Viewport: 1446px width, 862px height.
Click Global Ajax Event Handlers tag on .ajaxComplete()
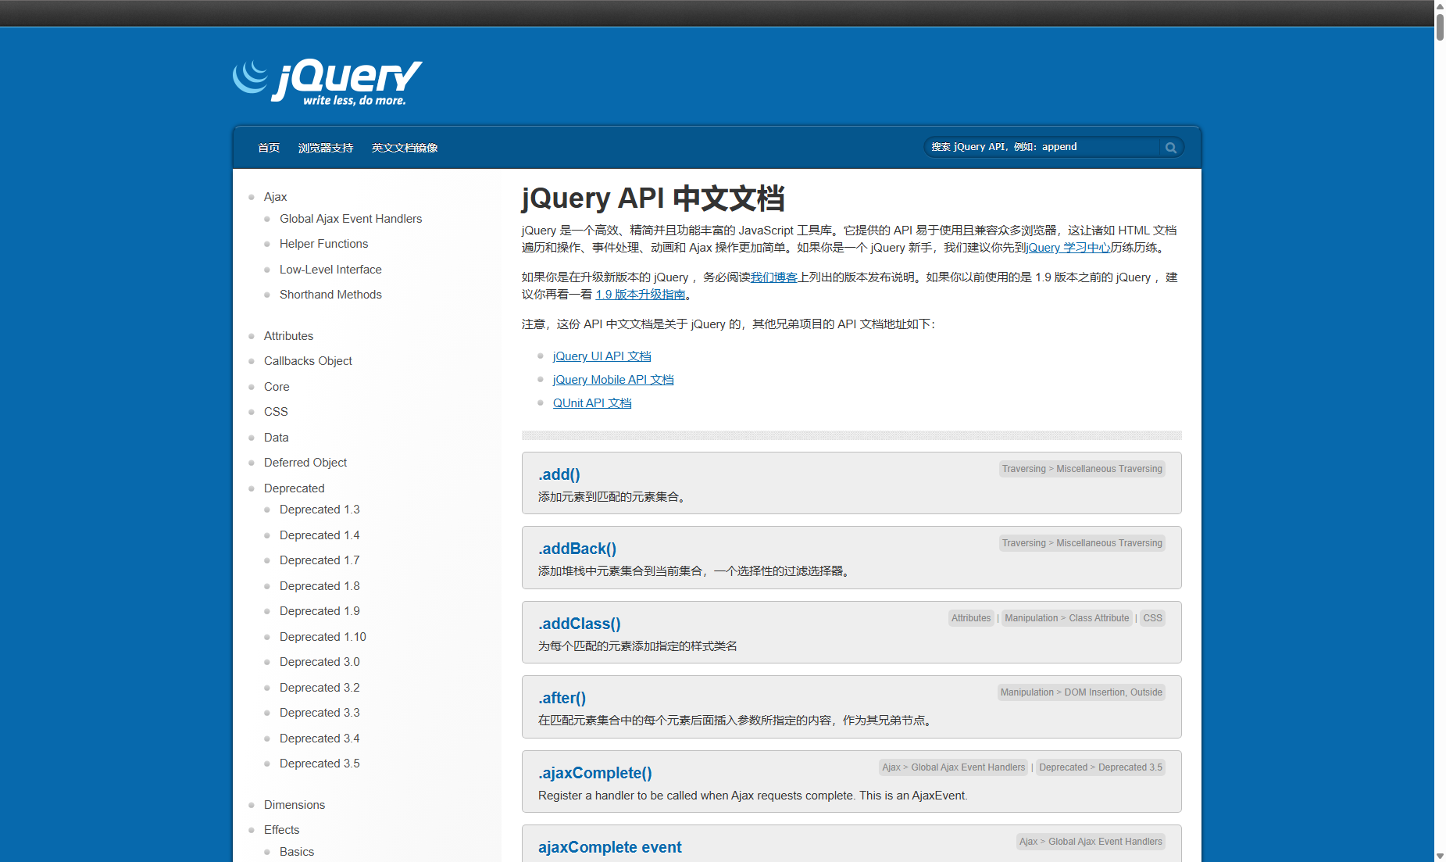pyautogui.click(x=968, y=767)
